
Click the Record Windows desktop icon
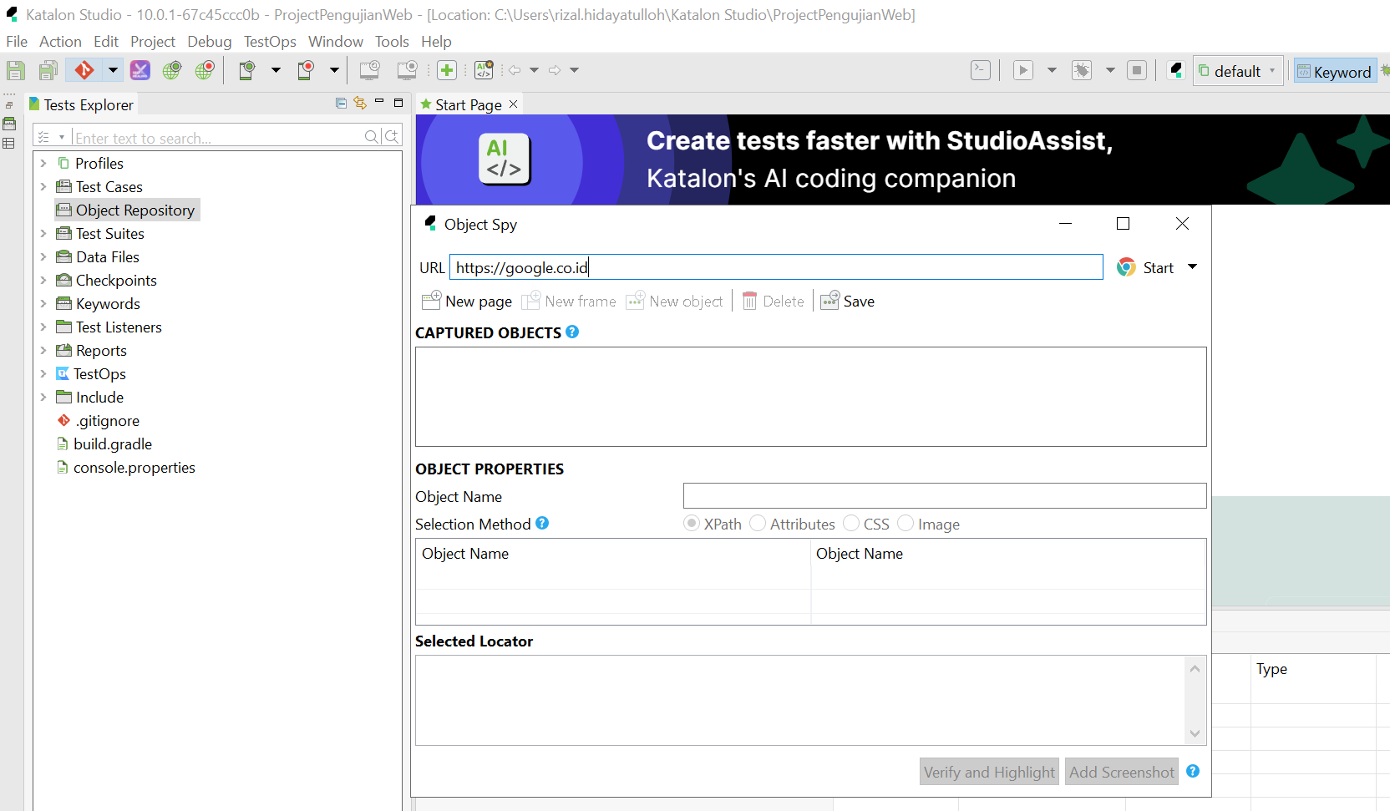[x=407, y=70]
